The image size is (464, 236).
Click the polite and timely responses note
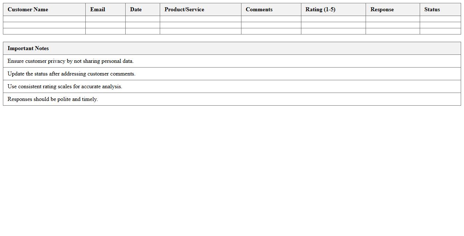pyautogui.click(x=53, y=99)
